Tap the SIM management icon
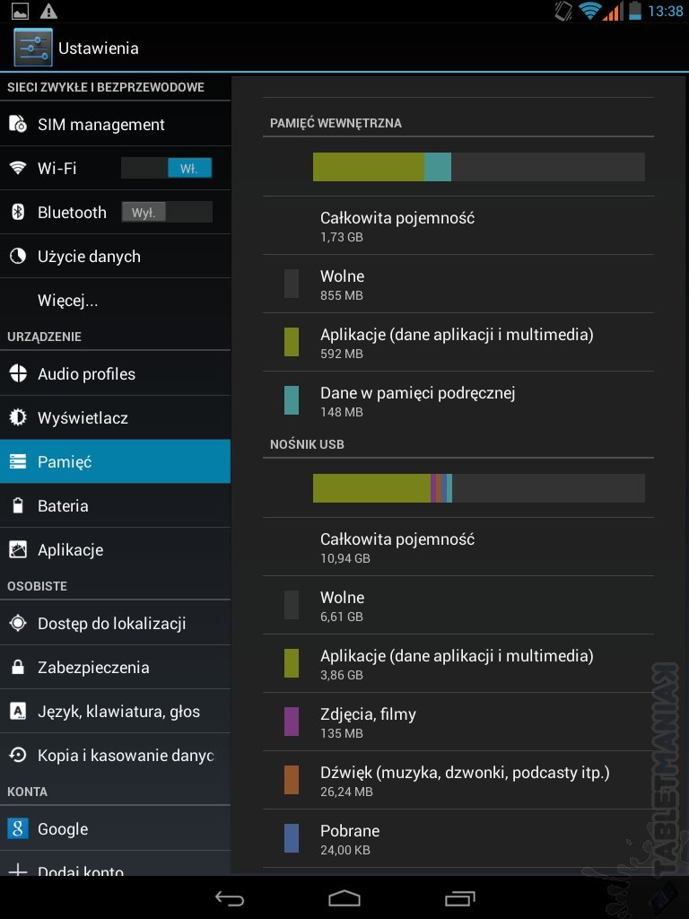 click(18, 124)
